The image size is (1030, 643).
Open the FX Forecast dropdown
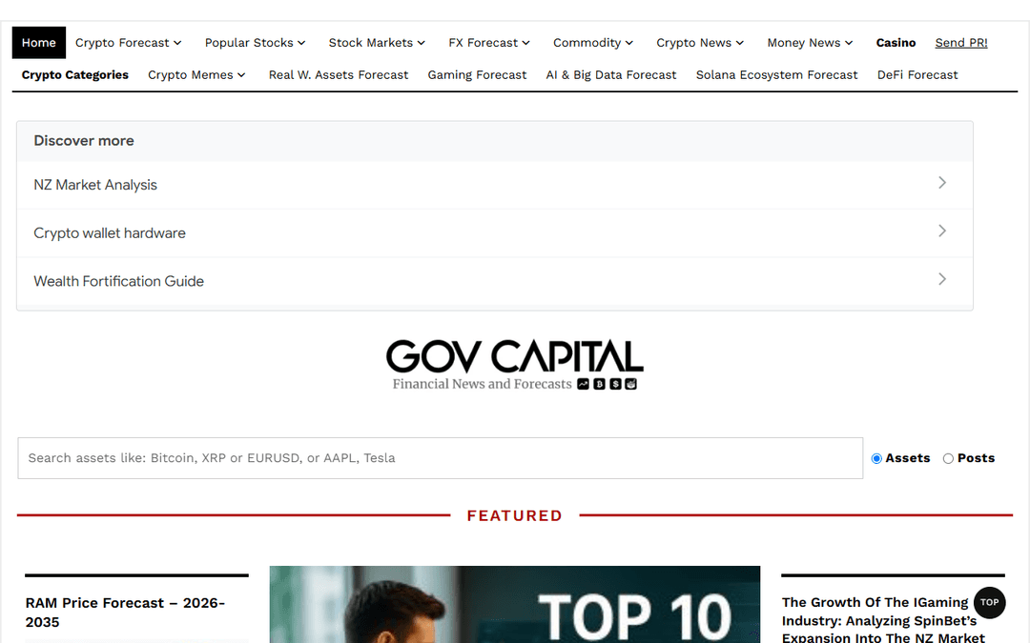tap(489, 43)
